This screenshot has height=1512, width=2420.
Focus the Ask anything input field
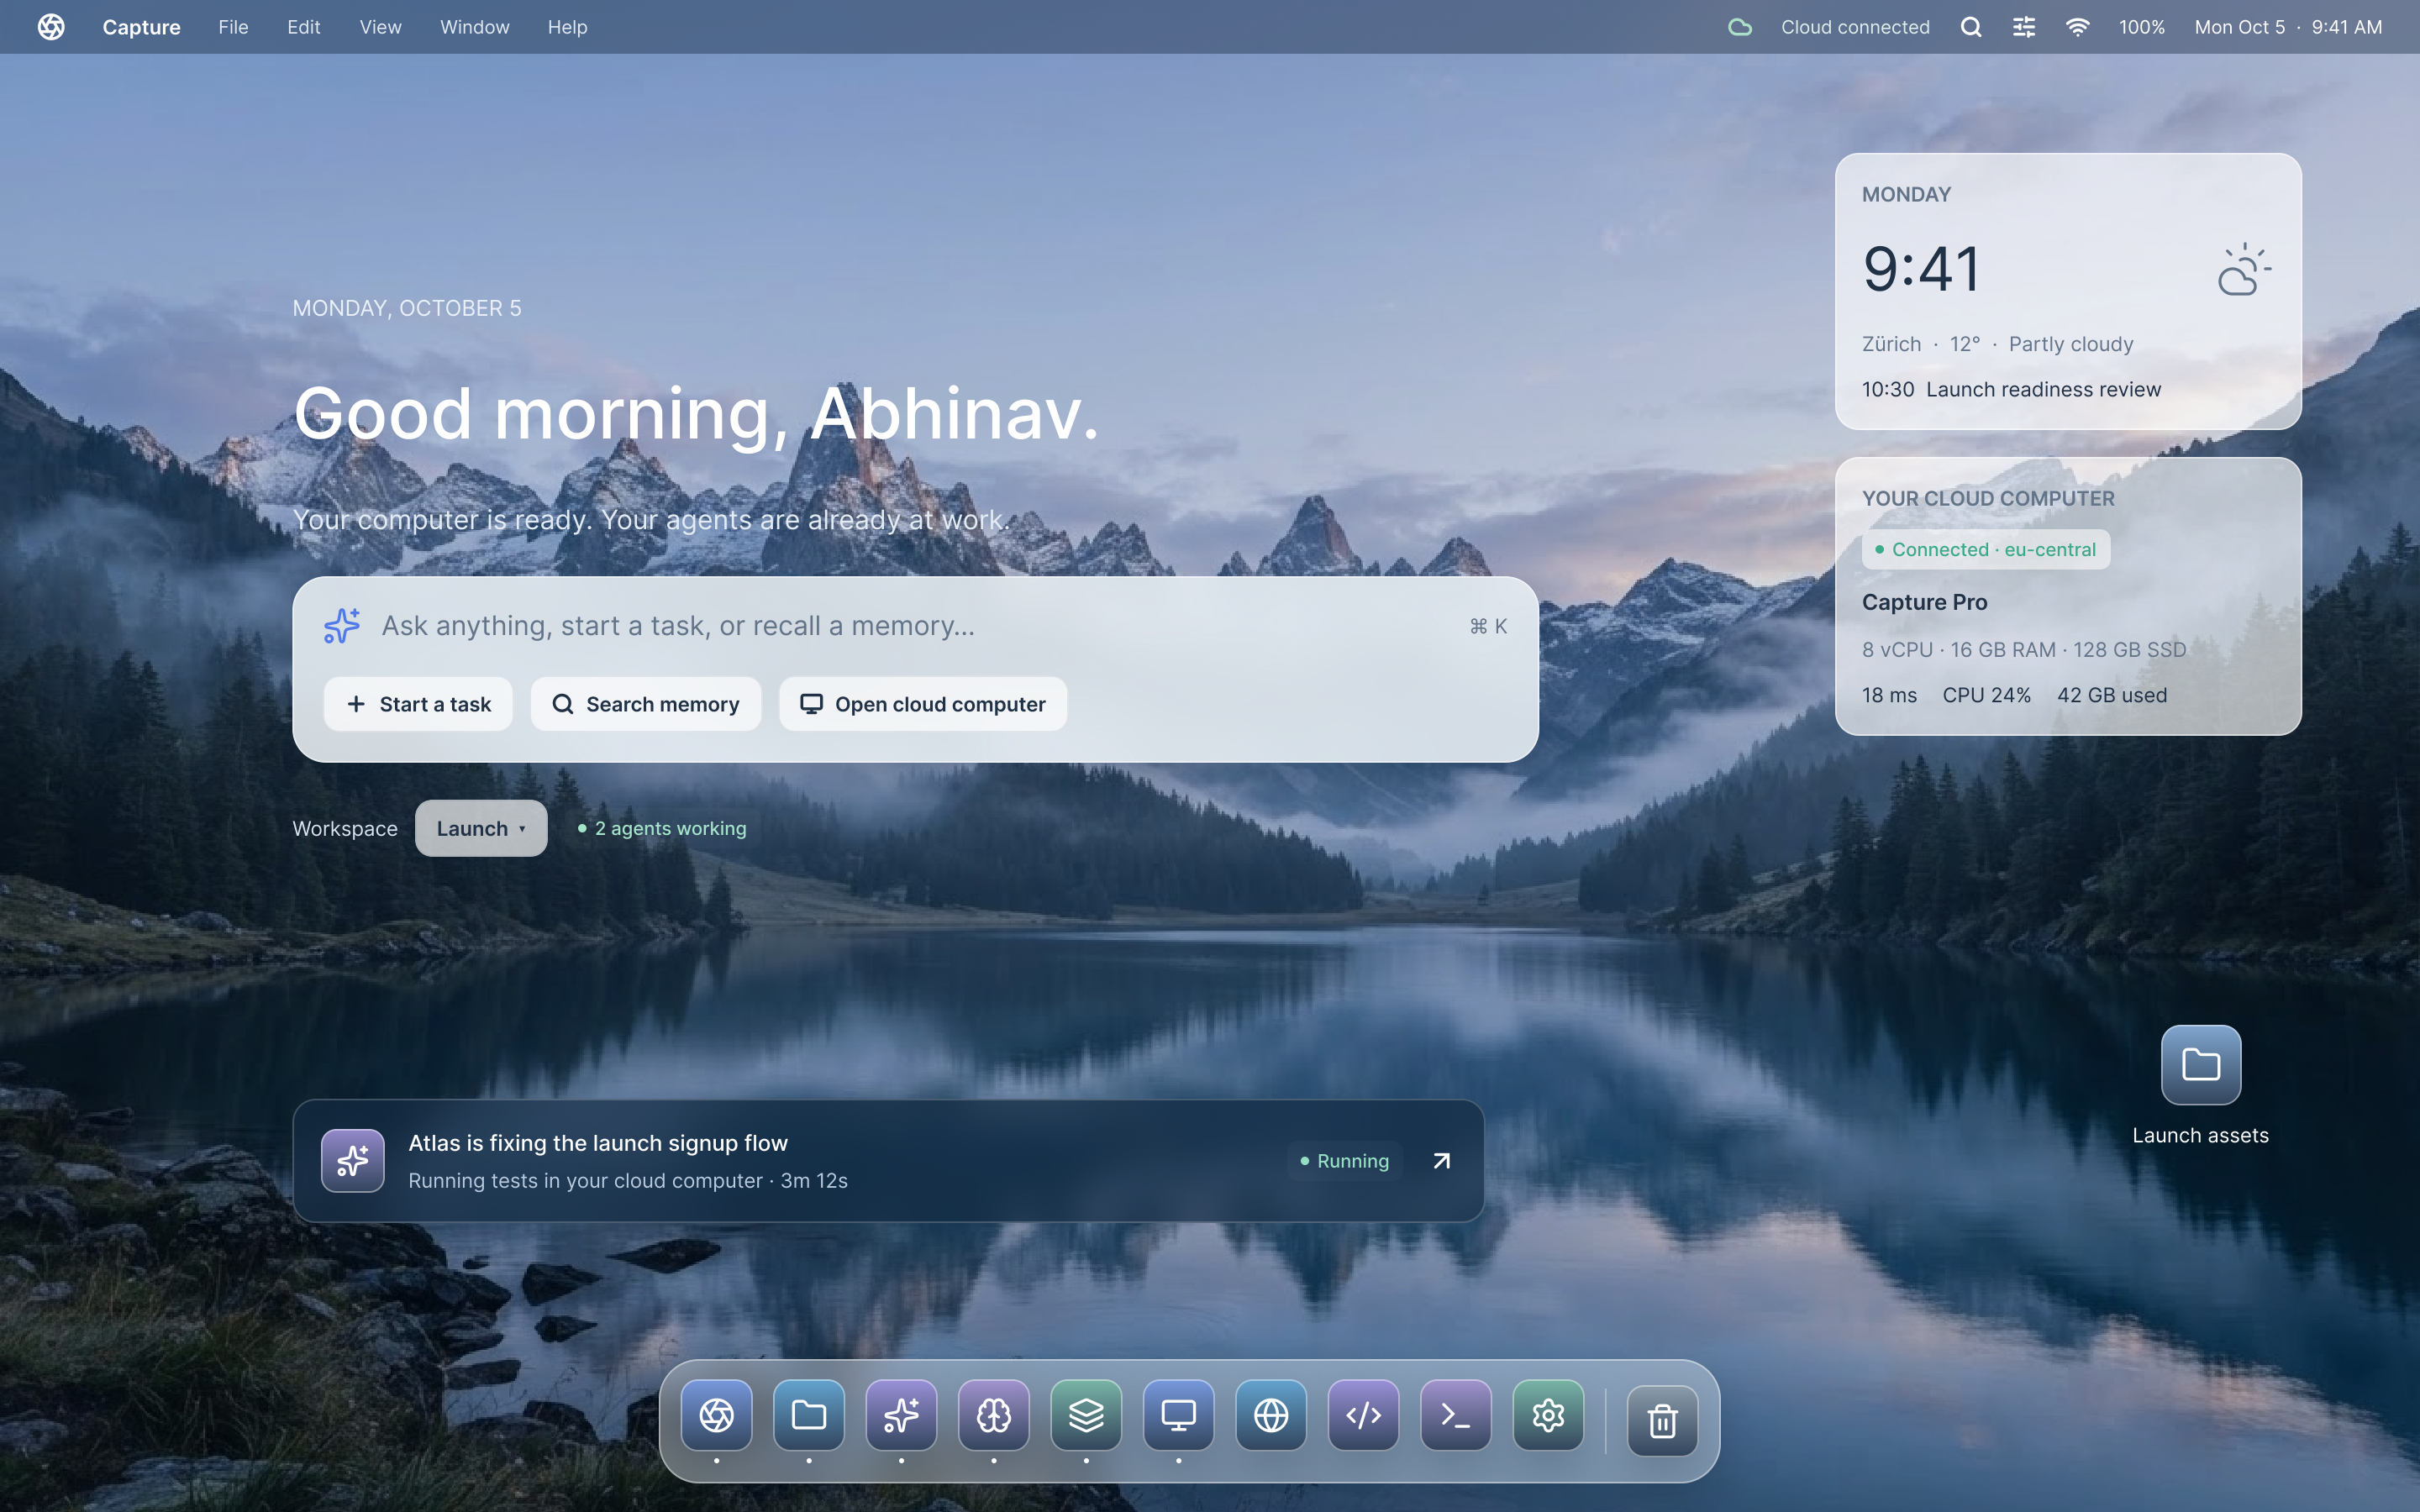pyautogui.click(x=915, y=626)
